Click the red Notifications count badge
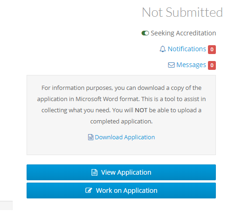 [212, 49]
